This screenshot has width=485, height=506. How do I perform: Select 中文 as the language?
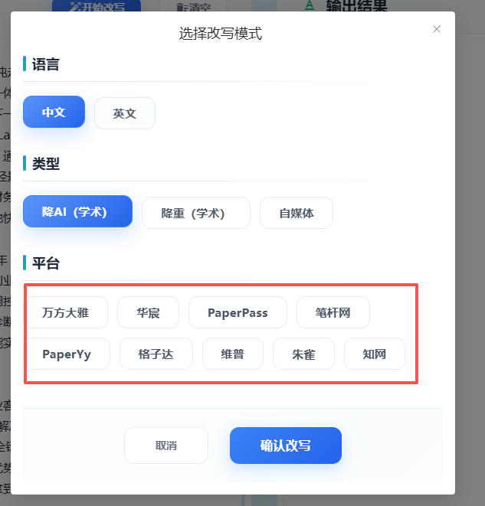(x=54, y=113)
